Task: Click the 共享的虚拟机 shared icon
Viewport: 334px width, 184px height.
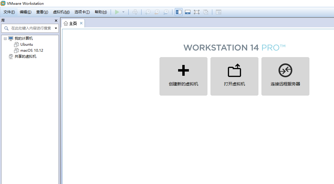Action: coord(11,57)
